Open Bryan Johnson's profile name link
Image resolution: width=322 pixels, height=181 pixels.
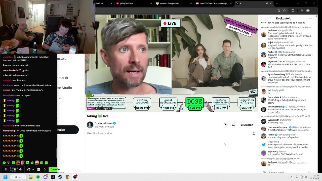[x=103, y=123]
